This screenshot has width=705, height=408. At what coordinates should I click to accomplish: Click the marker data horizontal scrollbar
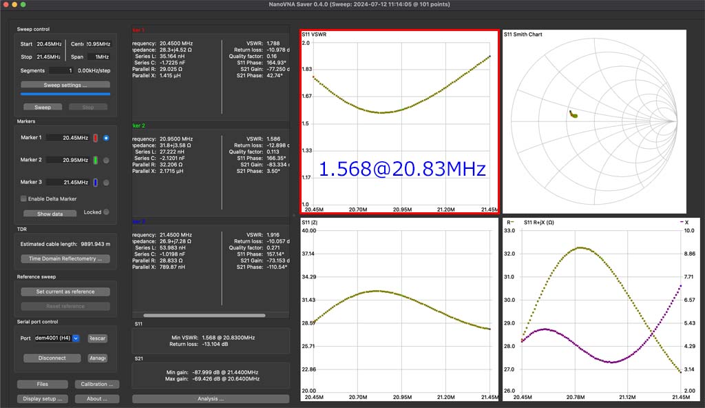click(204, 316)
